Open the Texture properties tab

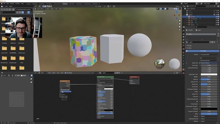[x=184, y=73]
